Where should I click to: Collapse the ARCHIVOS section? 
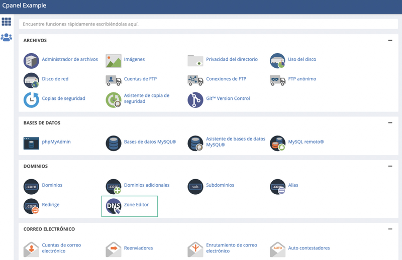[390, 40]
